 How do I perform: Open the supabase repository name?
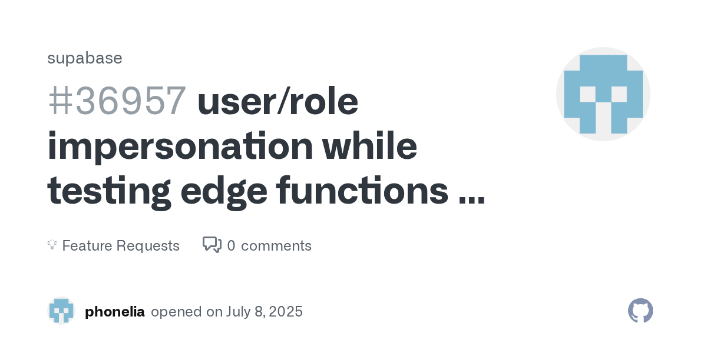(x=85, y=58)
